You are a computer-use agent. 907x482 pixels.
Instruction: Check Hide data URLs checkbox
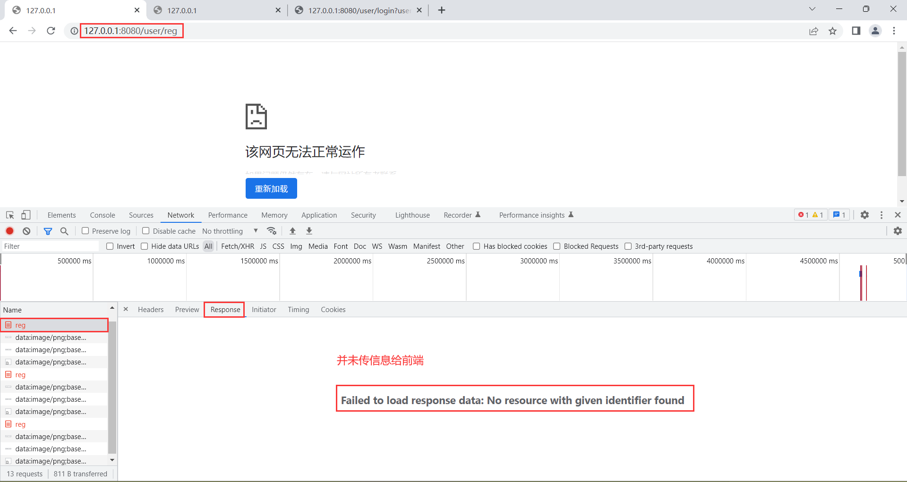(x=145, y=246)
